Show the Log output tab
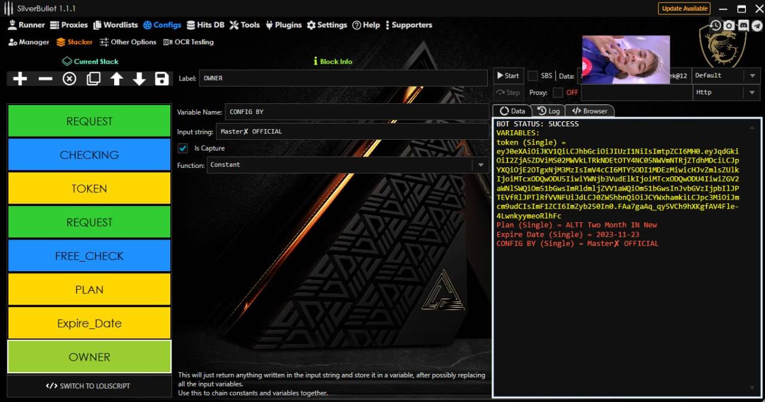Screen dimensions: 765x402 tap(548, 111)
